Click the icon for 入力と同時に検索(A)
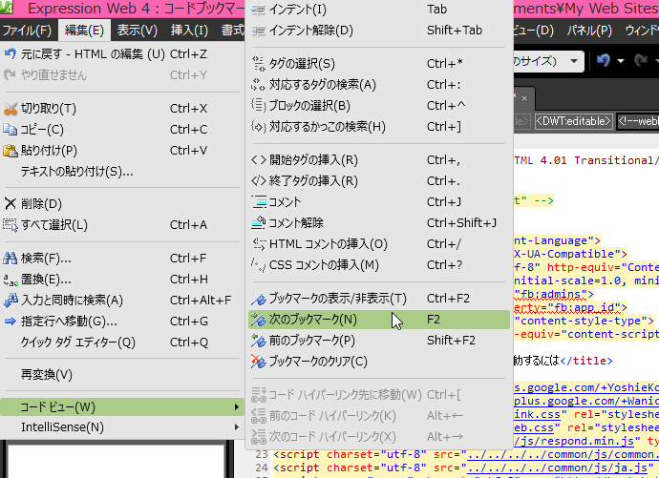This screenshot has width=659, height=478. 11,300
